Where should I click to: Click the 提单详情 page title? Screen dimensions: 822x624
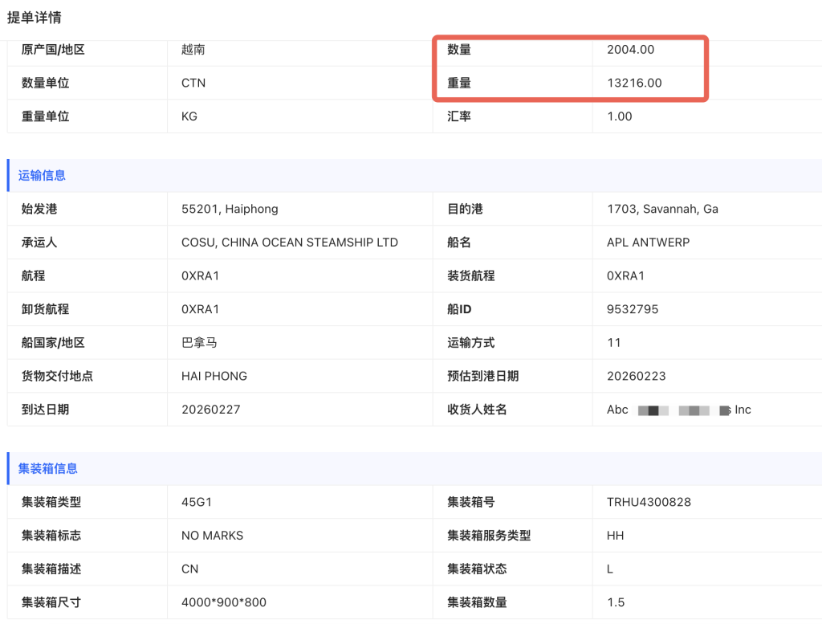pyautogui.click(x=34, y=18)
